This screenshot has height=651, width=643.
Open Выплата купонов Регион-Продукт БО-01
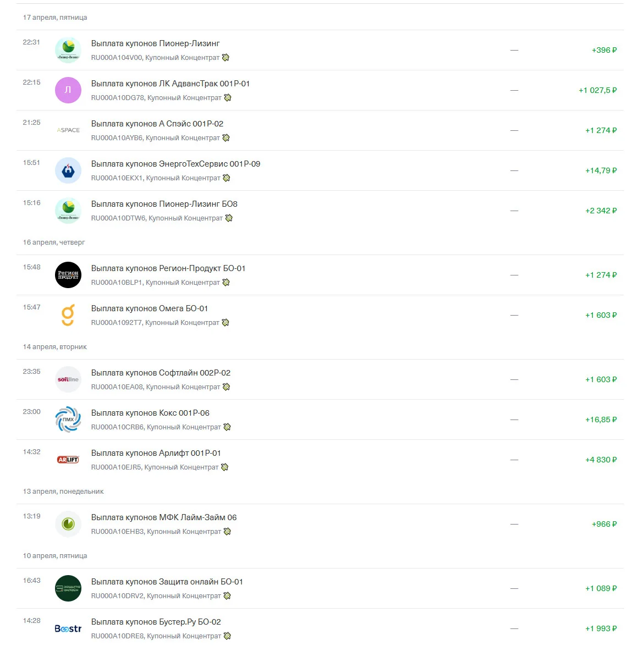(320, 275)
